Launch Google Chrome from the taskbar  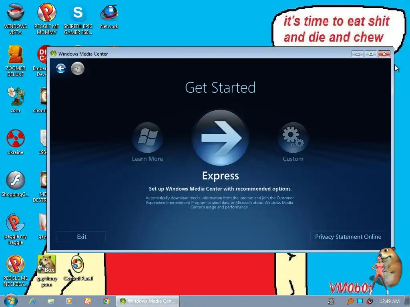point(106,301)
